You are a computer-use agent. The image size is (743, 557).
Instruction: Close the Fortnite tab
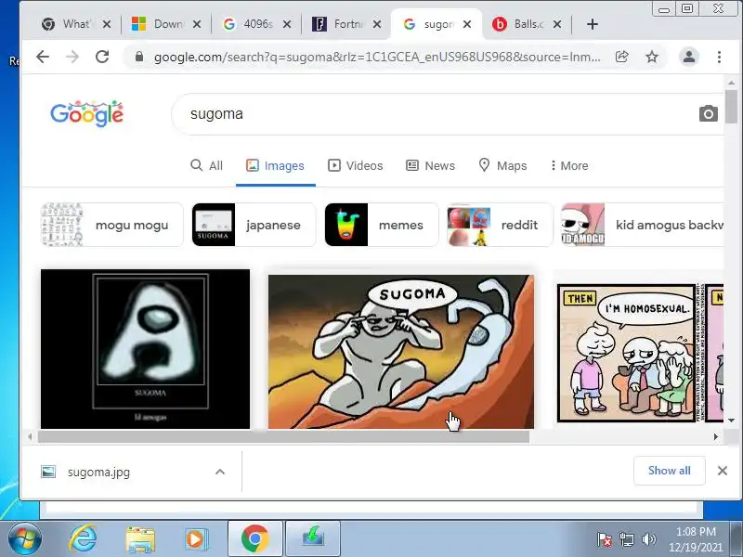tap(377, 24)
